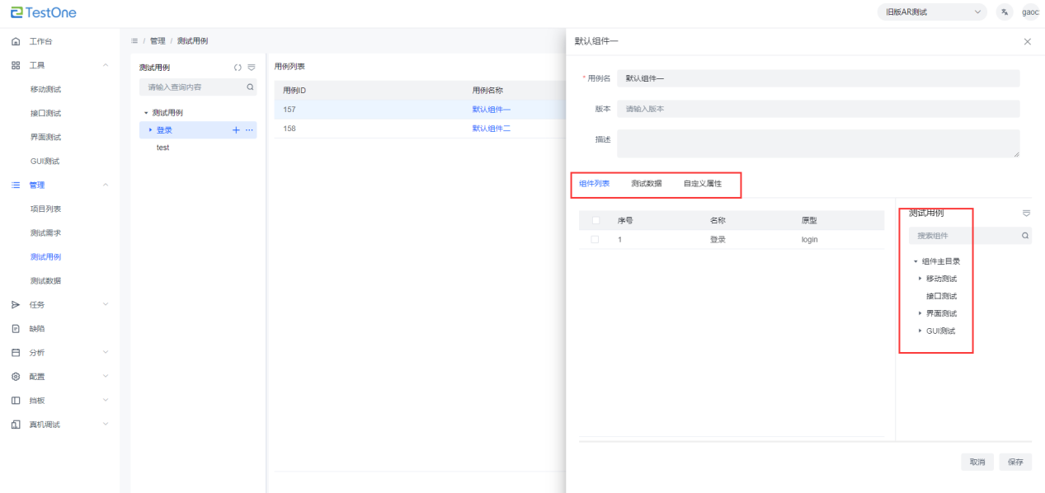Viewport: 1045px width, 493px height.
Task: Switch to the 自定义属性 tab
Action: tap(702, 184)
